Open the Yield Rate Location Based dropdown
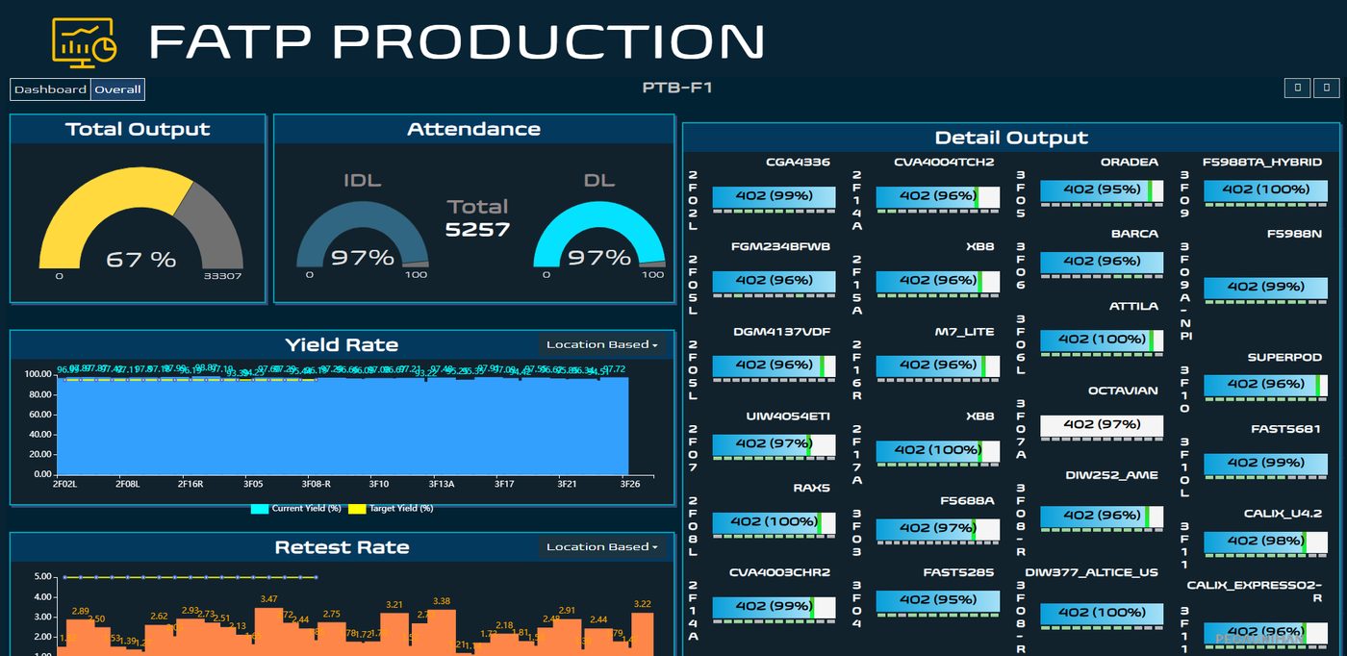The height and width of the screenshot is (656, 1347). click(x=602, y=344)
